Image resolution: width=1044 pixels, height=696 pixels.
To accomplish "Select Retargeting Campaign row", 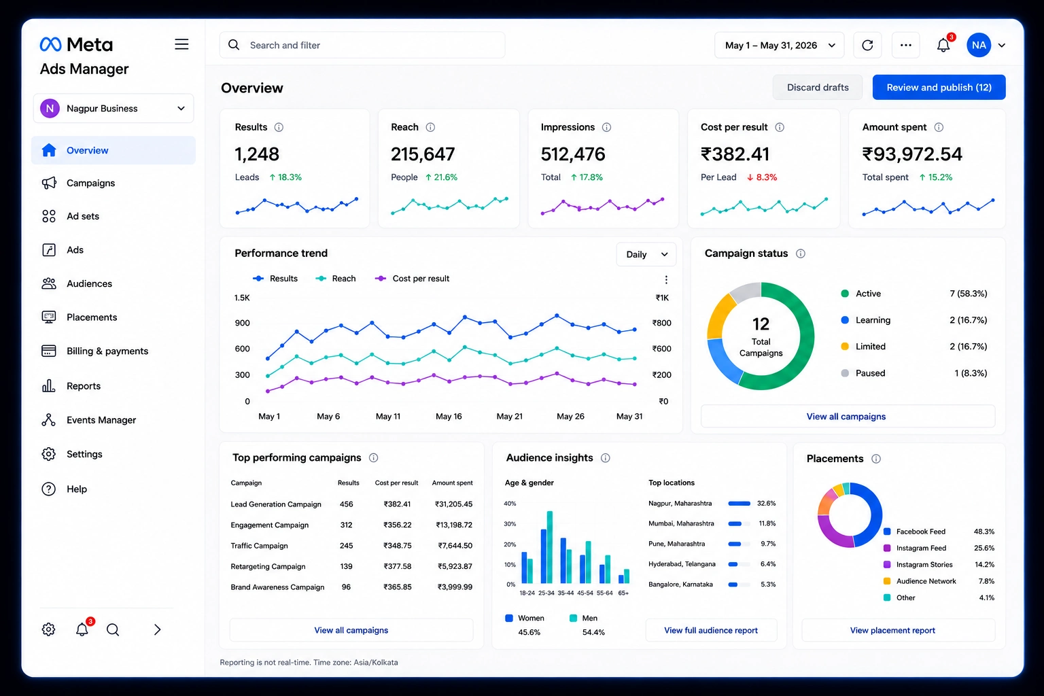I will (351, 566).
